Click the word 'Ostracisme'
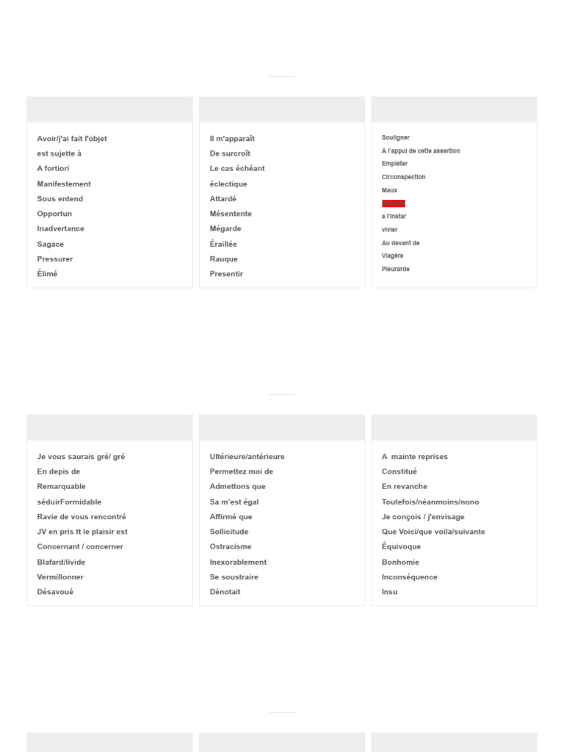The height and width of the screenshot is (752, 564). (230, 546)
